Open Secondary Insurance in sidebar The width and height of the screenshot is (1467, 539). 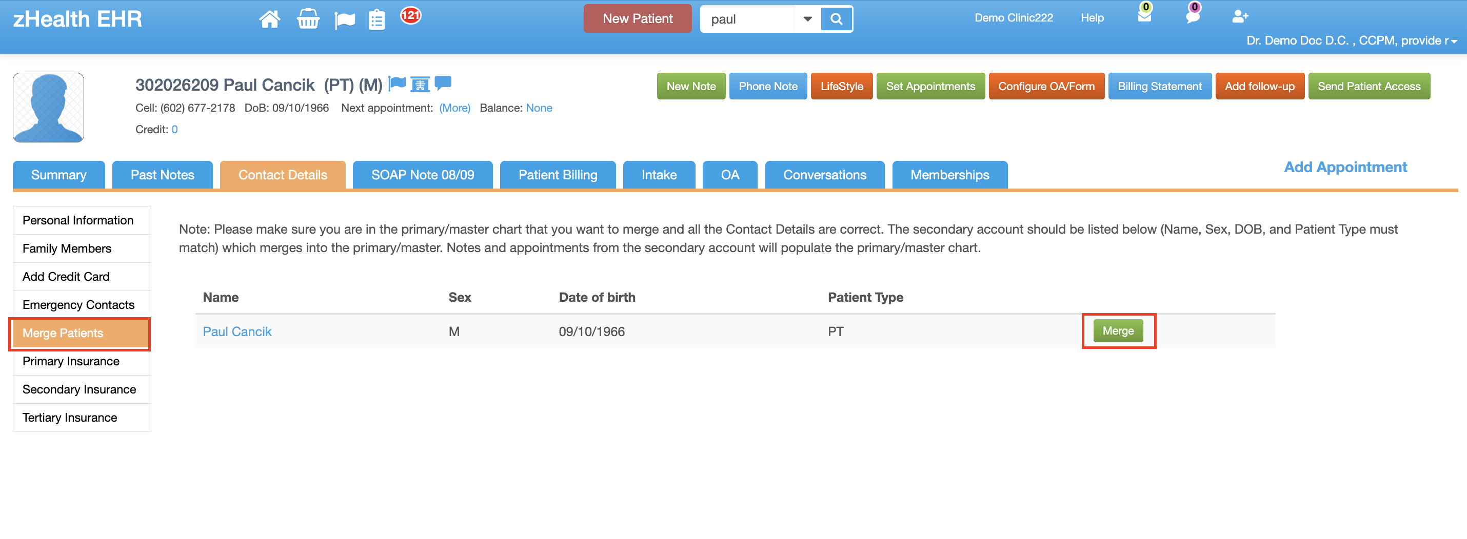point(82,389)
